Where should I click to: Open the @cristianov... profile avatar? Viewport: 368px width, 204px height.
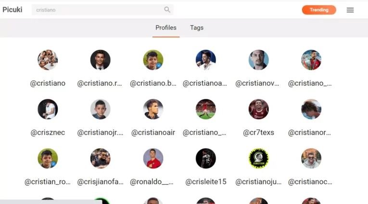click(259, 60)
